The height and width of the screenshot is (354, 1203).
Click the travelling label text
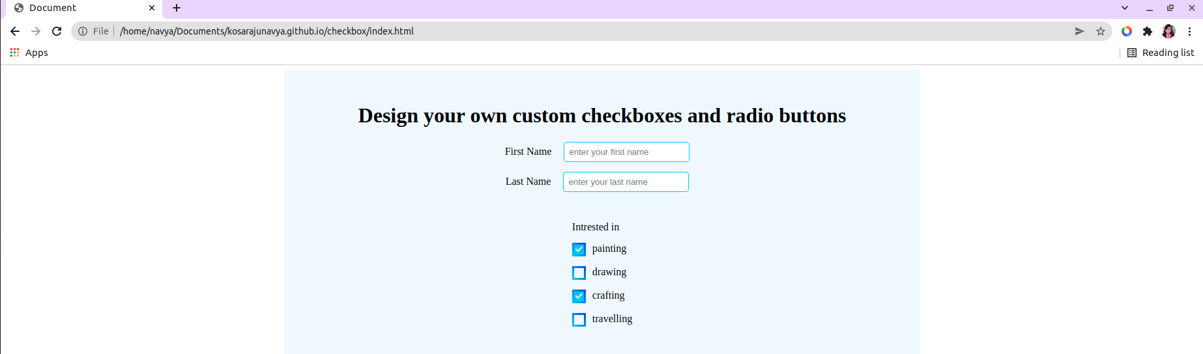click(x=612, y=319)
